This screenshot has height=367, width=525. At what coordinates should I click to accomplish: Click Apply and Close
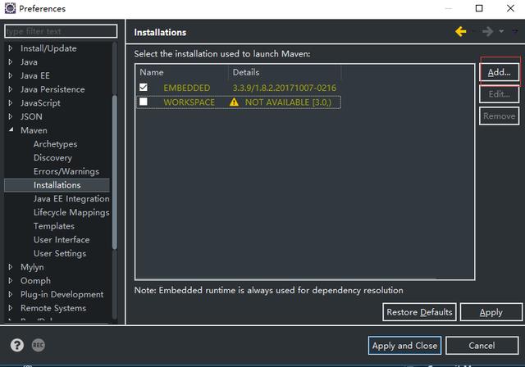404,345
